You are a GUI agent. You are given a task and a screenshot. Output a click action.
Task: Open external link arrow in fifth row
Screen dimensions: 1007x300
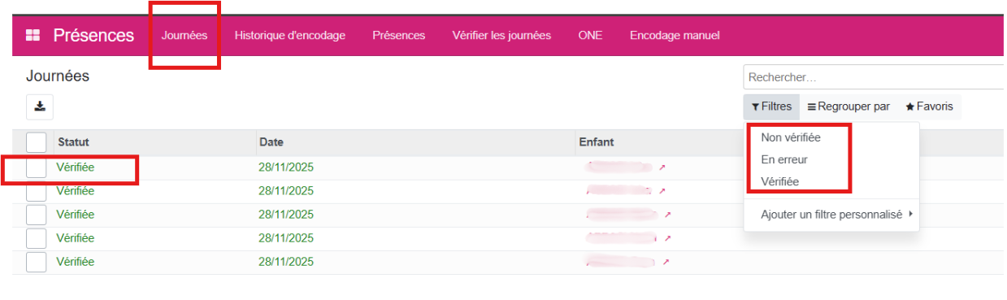tap(666, 262)
